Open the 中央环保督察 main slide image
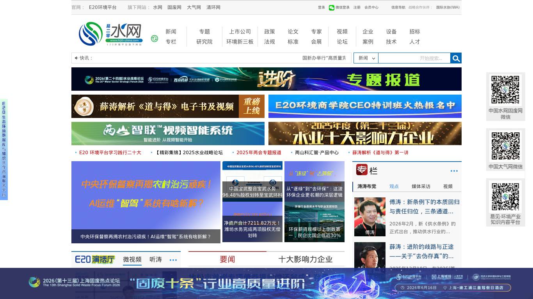This screenshot has height=299, width=533. [146, 202]
